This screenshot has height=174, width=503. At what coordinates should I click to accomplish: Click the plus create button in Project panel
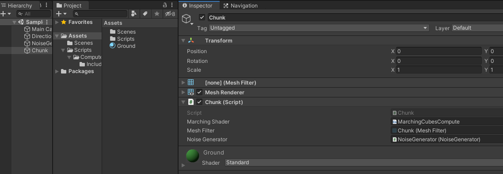59,14
